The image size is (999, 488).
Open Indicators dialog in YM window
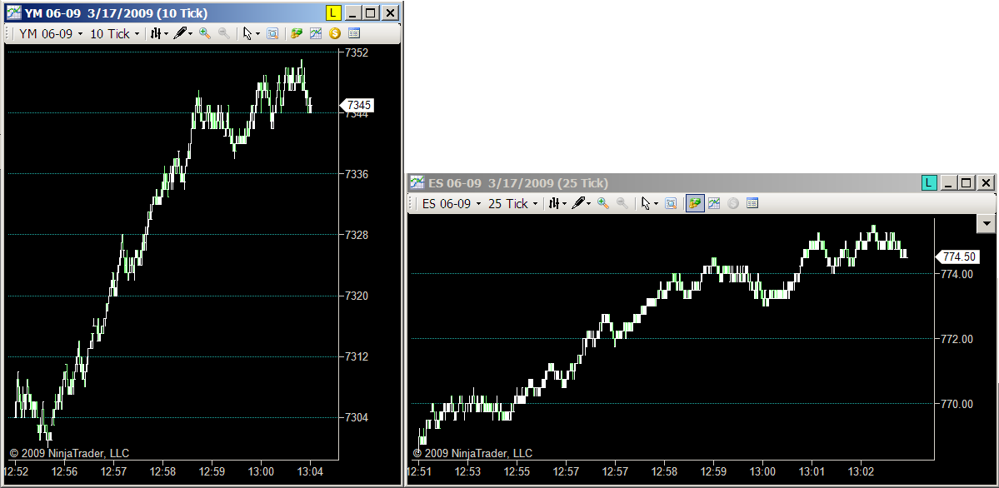tap(316, 34)
